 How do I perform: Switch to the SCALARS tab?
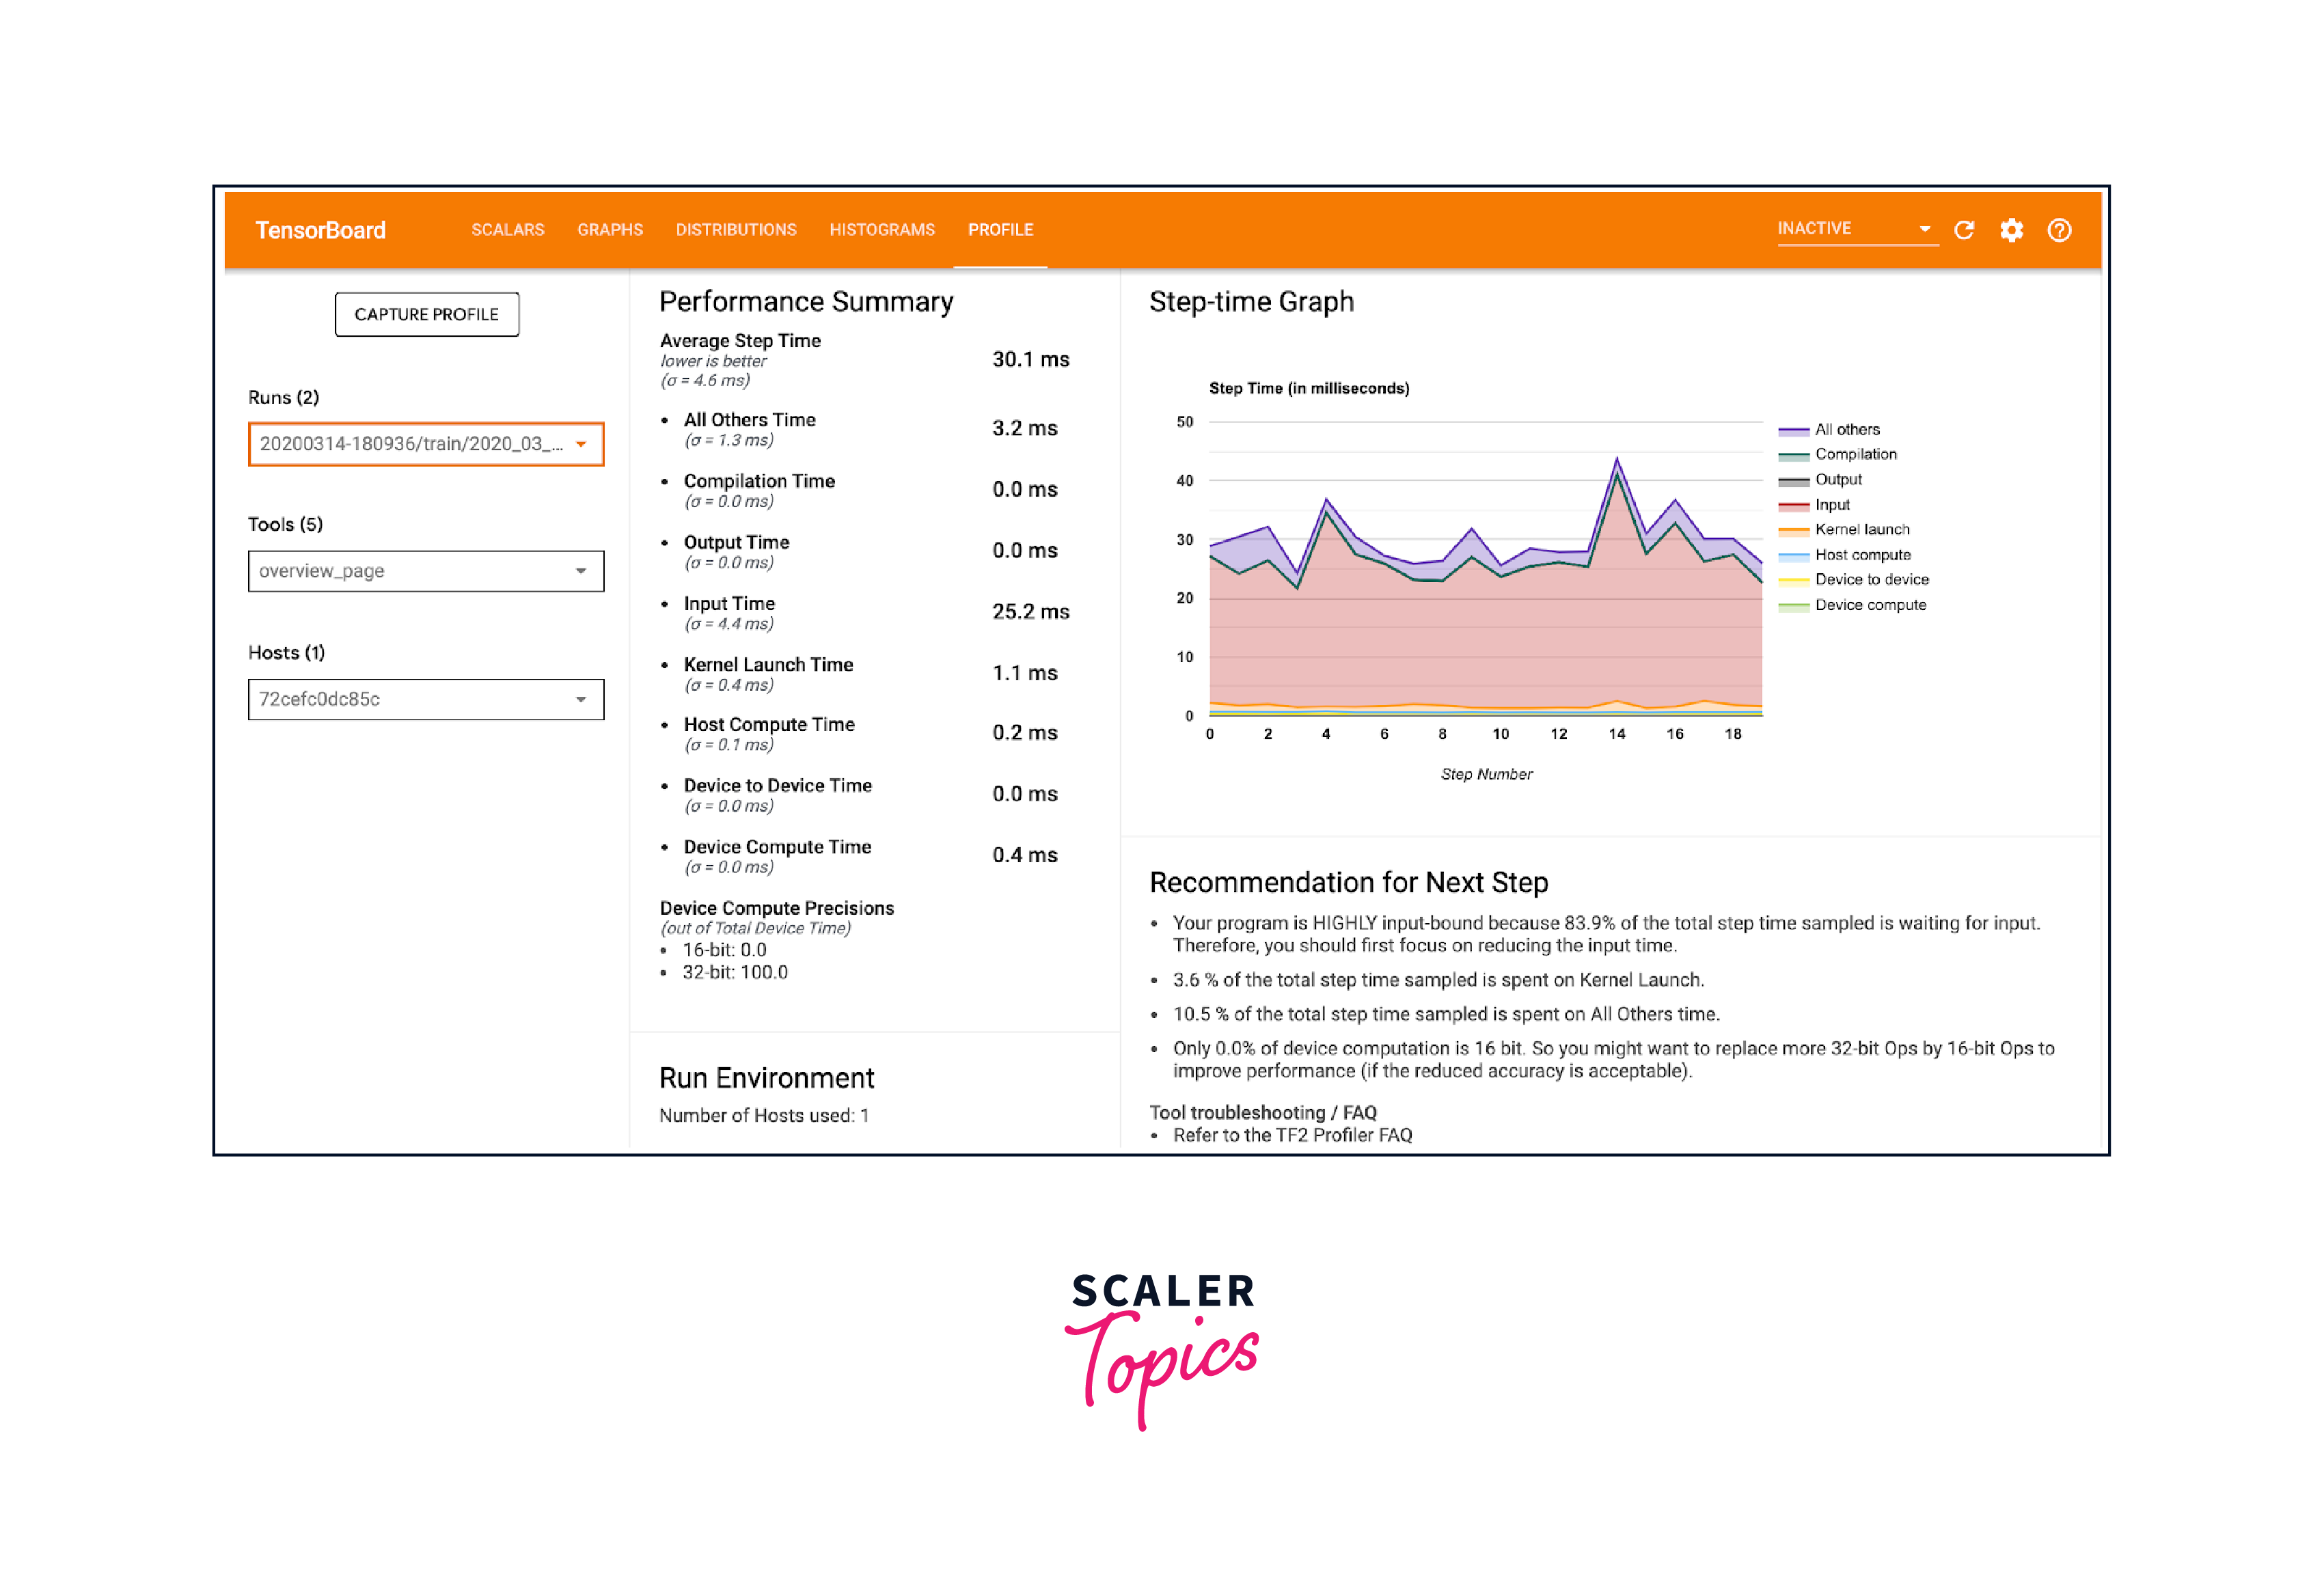pos(508,230)
